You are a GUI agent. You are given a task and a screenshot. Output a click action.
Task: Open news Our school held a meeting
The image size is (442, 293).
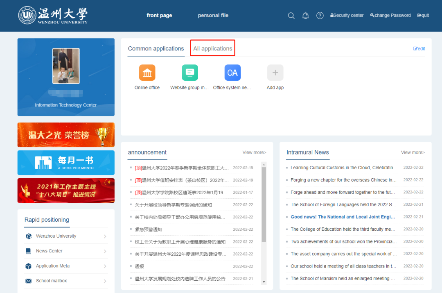pos(343,266)
